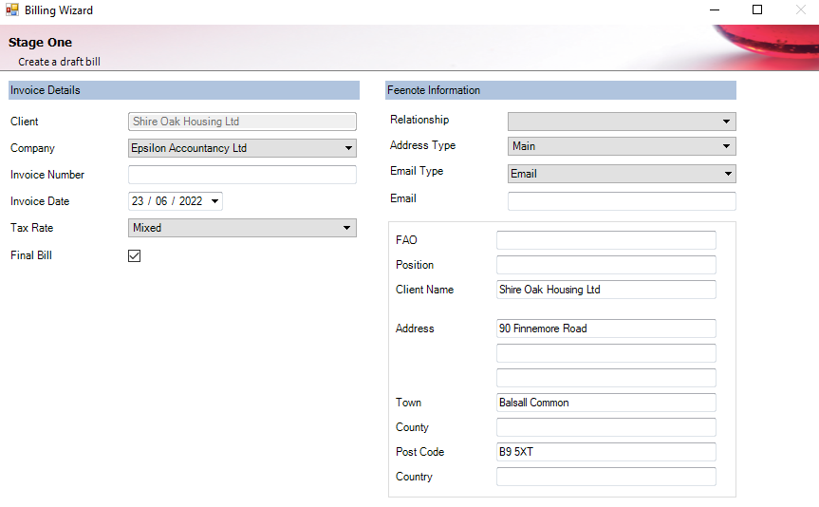Maximize the Billing Wizard window

pos(757,9)
